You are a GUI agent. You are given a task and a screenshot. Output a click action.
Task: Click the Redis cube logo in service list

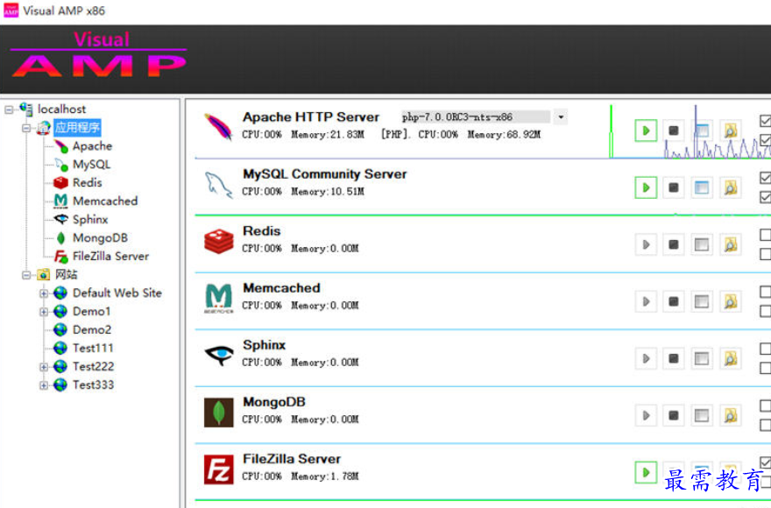coord(218,242)
